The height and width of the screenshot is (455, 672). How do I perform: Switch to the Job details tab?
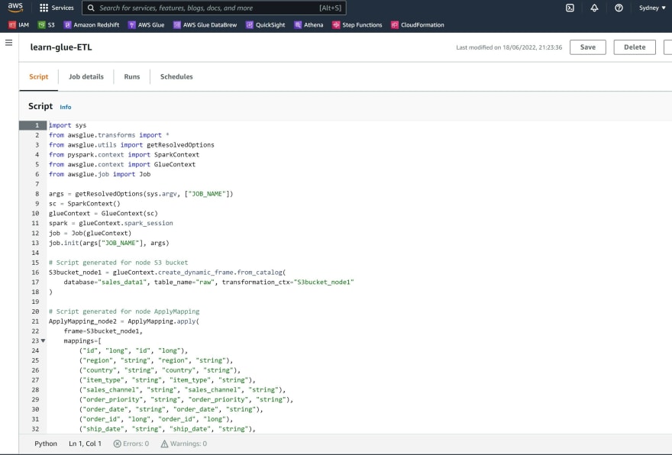86,76
